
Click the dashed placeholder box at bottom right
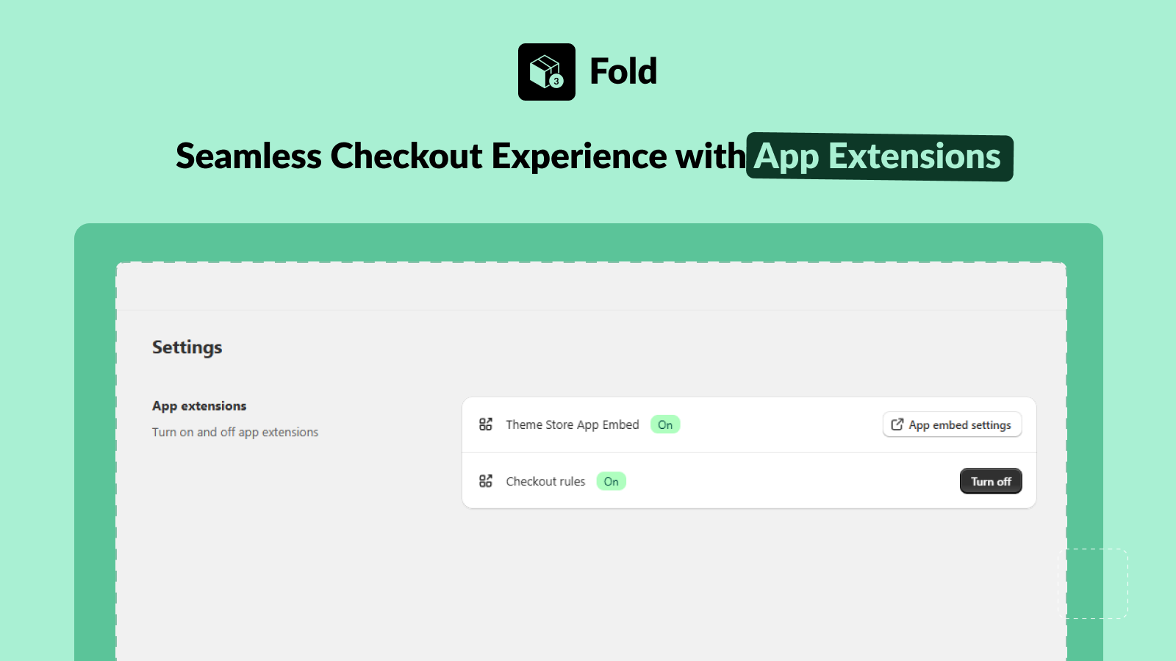pos(1092,583)
